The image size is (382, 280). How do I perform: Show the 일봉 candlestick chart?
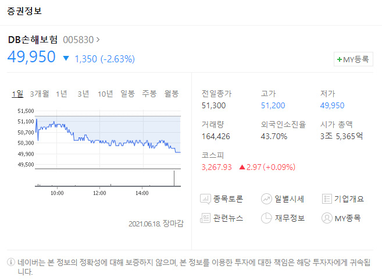point(128,94)
